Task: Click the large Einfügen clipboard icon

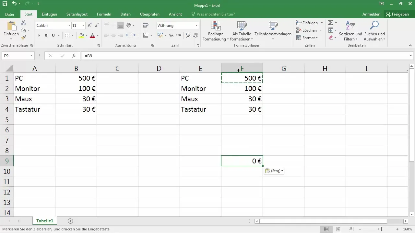Action: [x=11, y=26]
